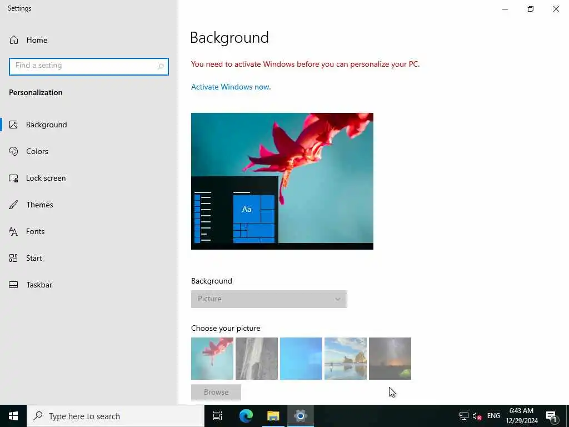
Task: Click the Home house icon
Action: tap(14, 40)
